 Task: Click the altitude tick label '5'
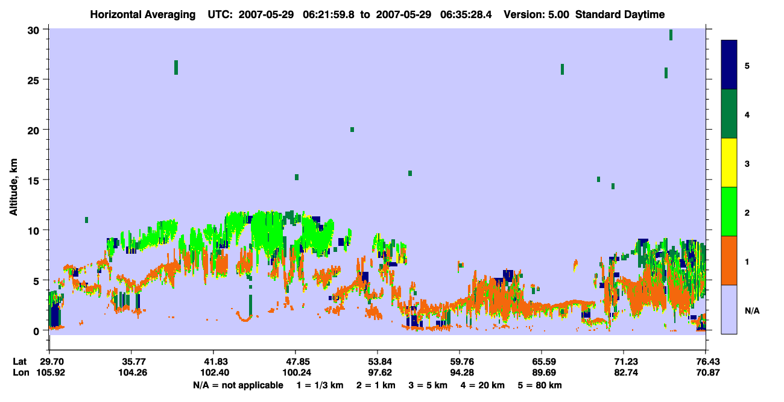[38, 280]
